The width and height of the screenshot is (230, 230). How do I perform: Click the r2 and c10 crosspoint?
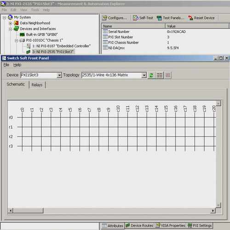pos(118,137)
